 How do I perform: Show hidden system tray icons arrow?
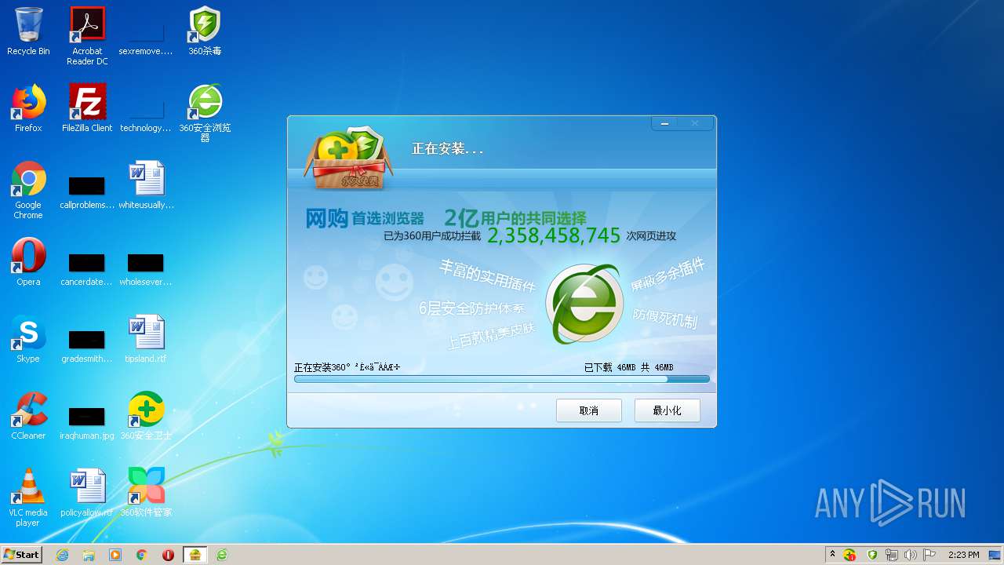pos(833,555)
